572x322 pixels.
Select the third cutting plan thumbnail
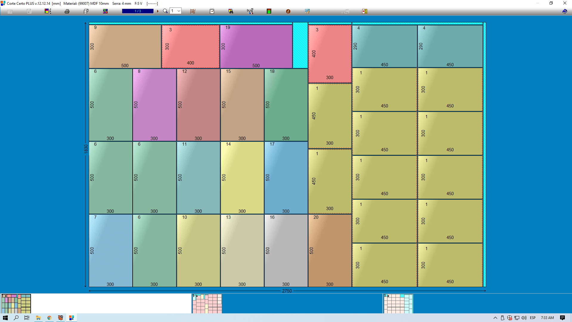pyautogui.click(x=398, y=303)
